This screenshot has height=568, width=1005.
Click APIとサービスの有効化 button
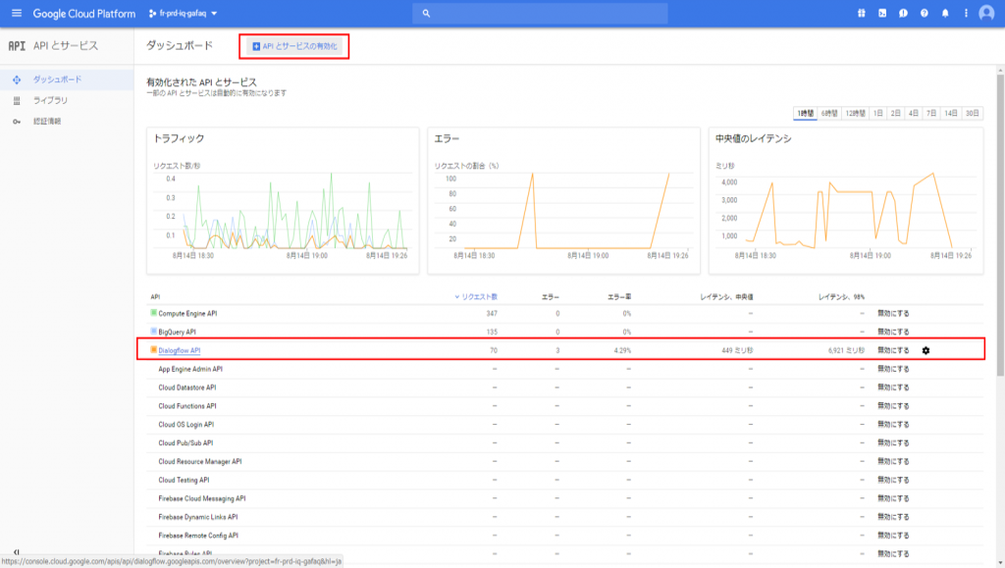click(294, 46)
